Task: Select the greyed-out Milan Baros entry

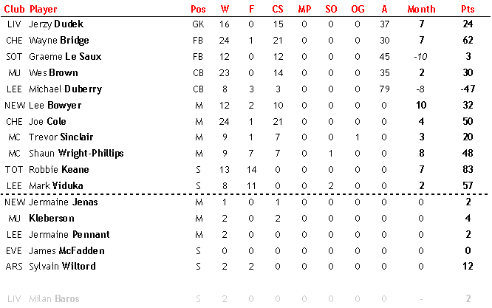Action: click(54, 298)
